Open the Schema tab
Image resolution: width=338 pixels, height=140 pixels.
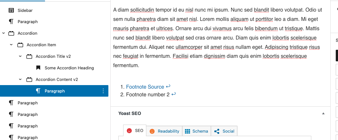tap(196, 131)
